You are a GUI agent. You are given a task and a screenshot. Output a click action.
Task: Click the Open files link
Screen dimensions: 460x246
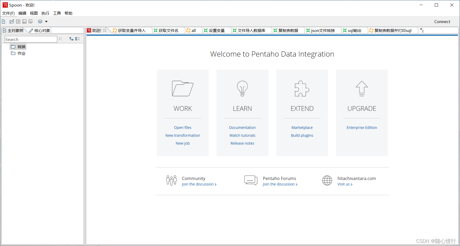(183, 128)
